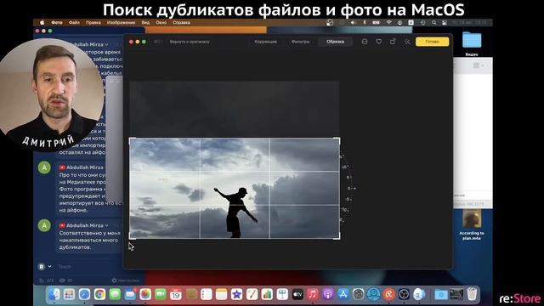Image resolution: width=544 pixels, height=306 pixels.
Task: Launch OBS from the Dock
Action: 404,295
